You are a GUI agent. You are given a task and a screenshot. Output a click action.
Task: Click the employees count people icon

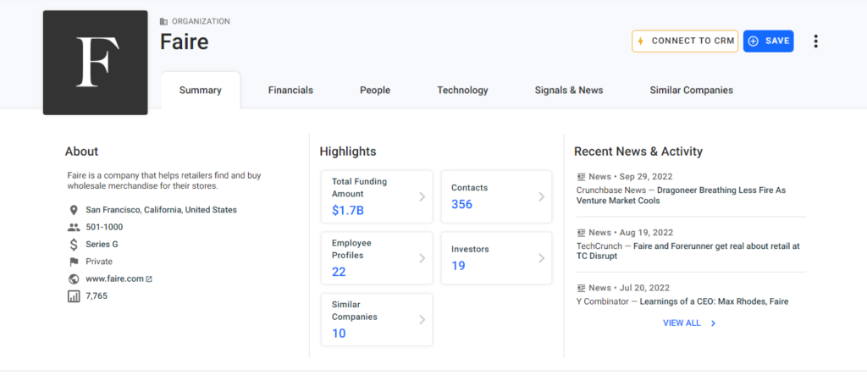[x=74, y=228]
